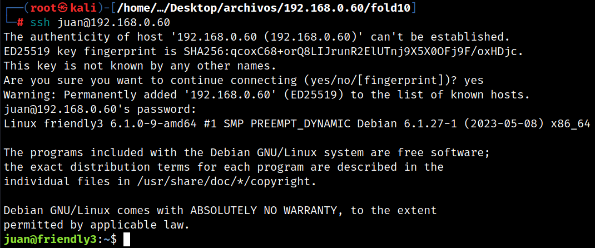Click the ssh command word
595x248 pixels.
(x=40, y=22)
